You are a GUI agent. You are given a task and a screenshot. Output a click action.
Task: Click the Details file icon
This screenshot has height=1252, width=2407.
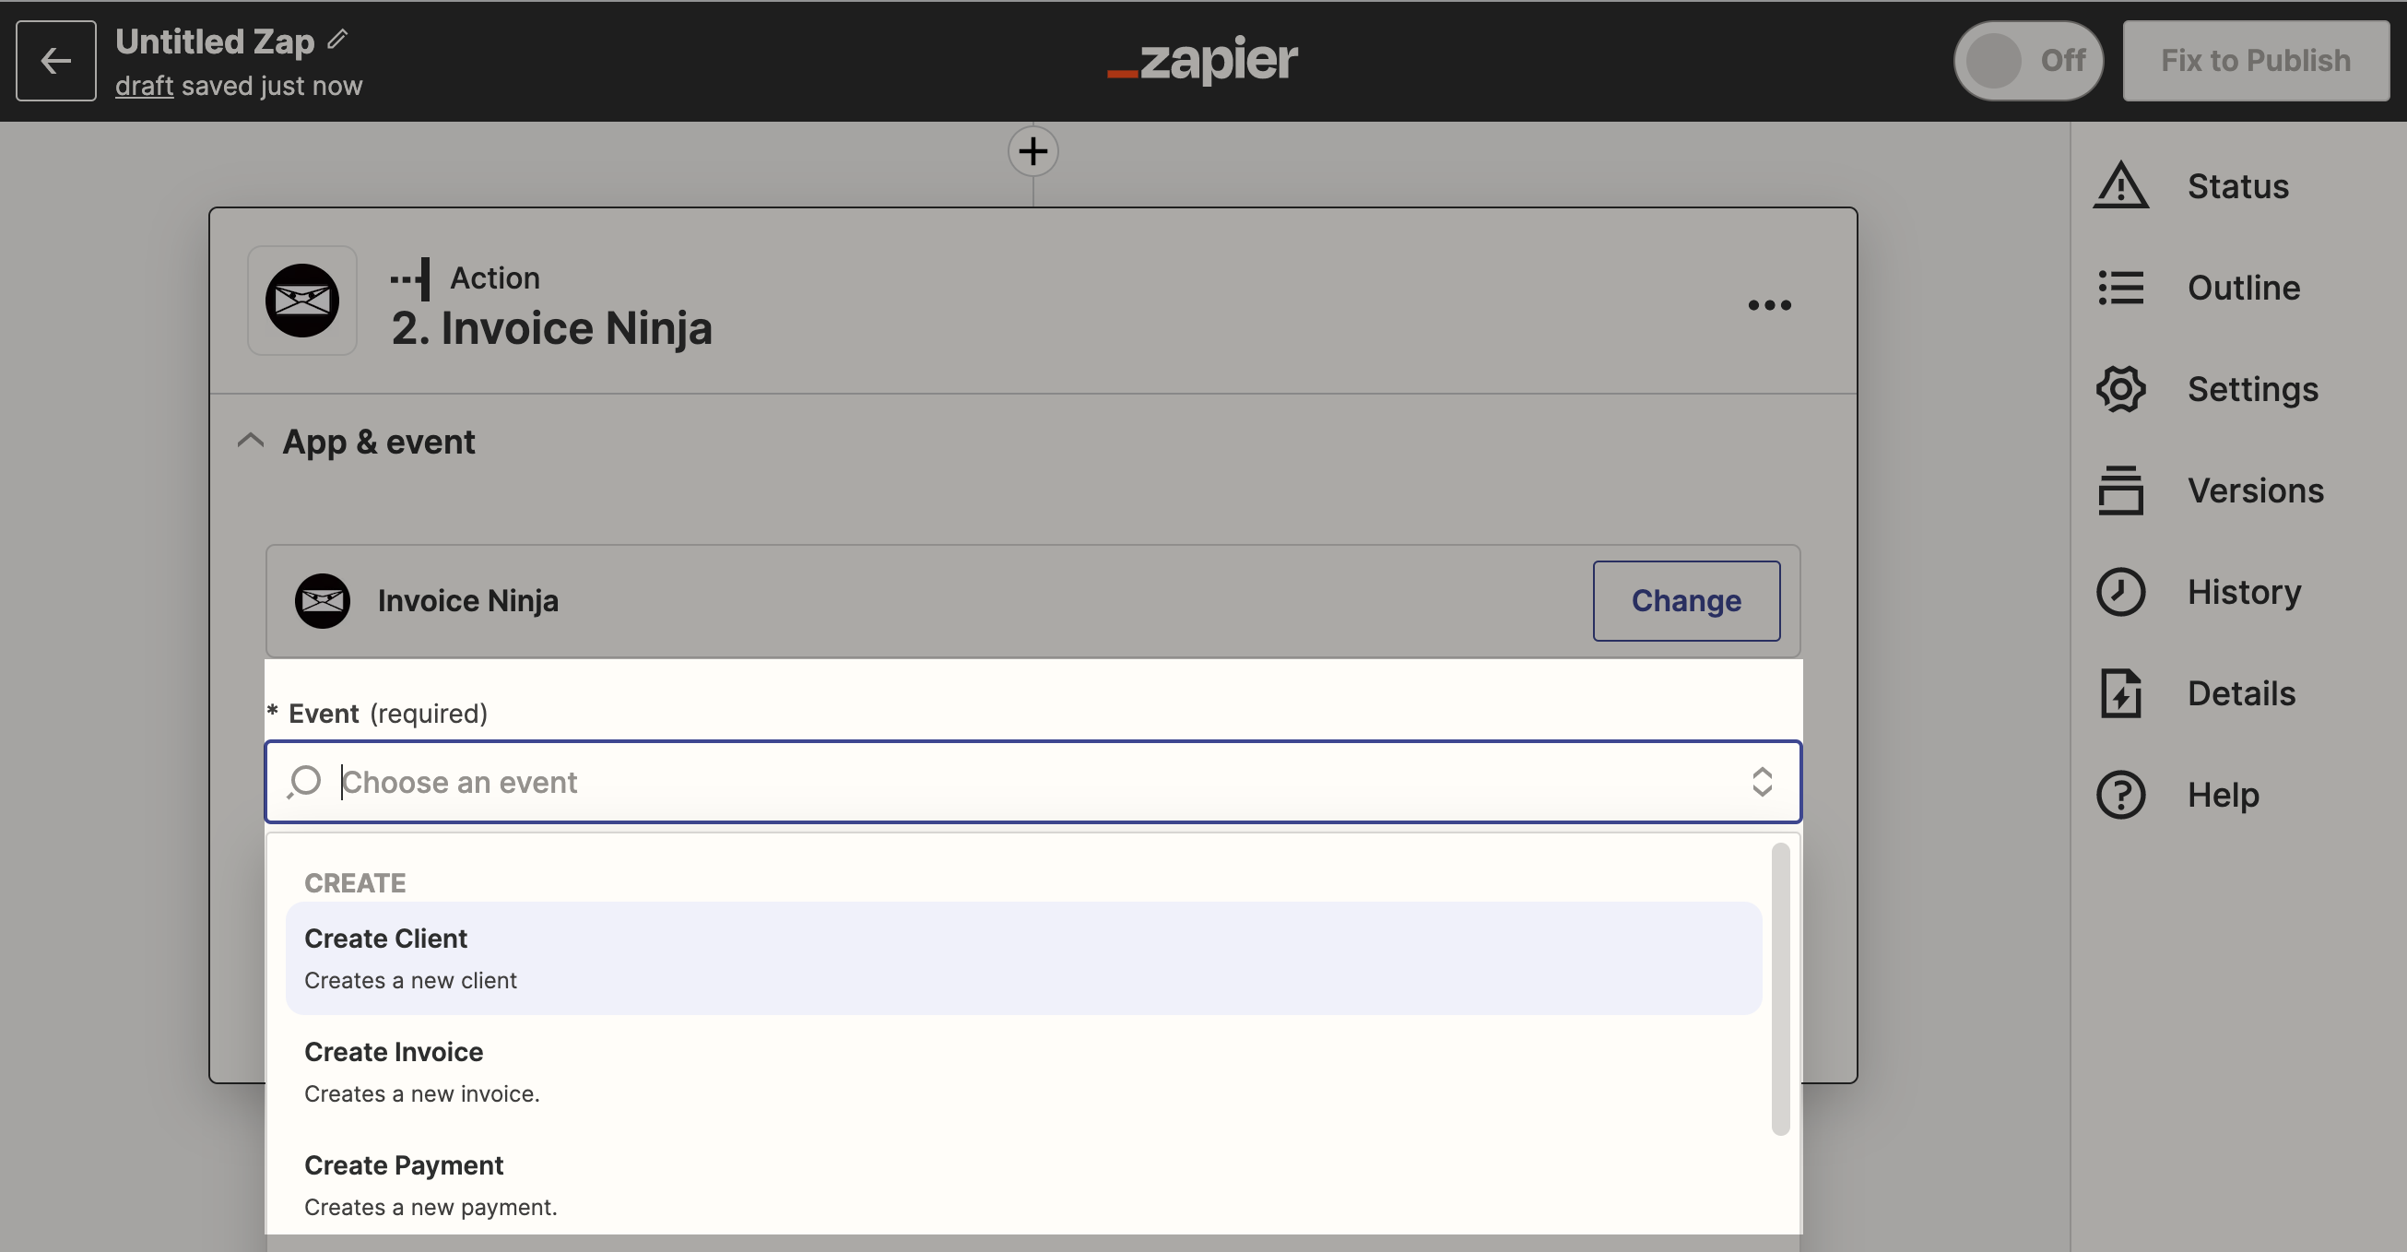(x=2120, y=693)
